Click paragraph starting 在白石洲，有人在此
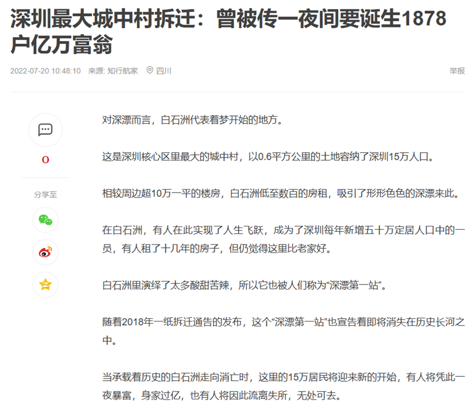This screenshot has width=473, height=408. coord(284,239)
